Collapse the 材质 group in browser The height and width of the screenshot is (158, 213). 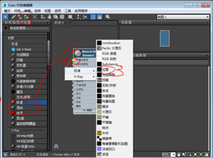click(6, 38)
